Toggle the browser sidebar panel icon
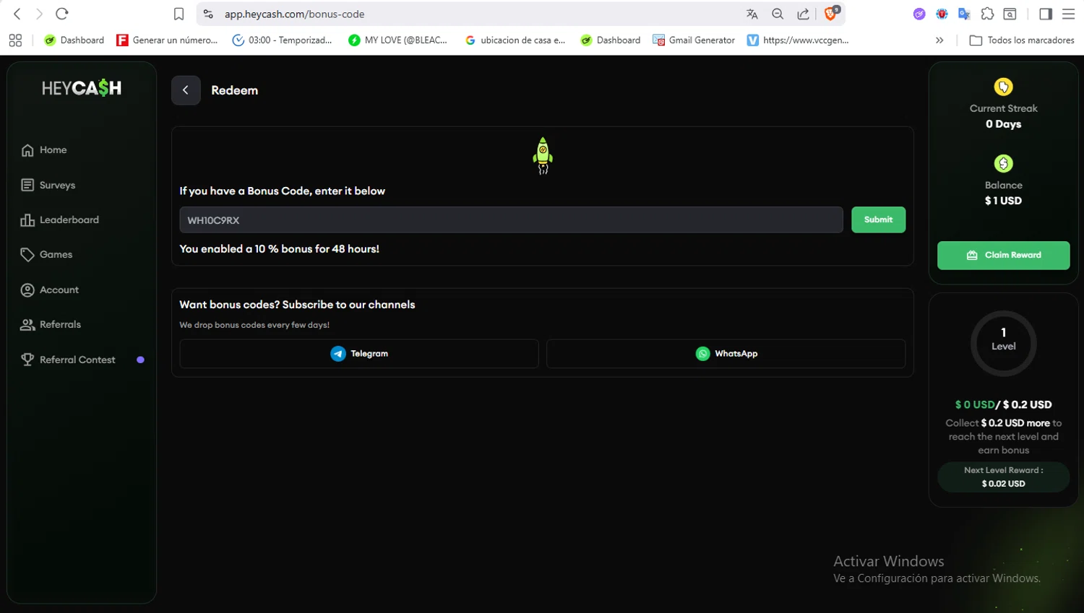Image resolution: width=1084 pixels, height=613 pixels. point(1046,14)
